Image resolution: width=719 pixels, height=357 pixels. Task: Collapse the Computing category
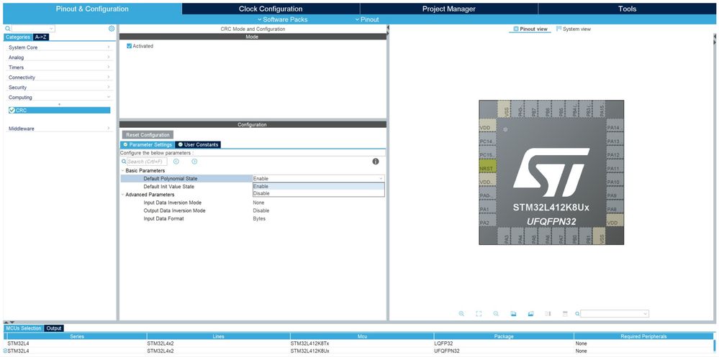tap(59, 97)
